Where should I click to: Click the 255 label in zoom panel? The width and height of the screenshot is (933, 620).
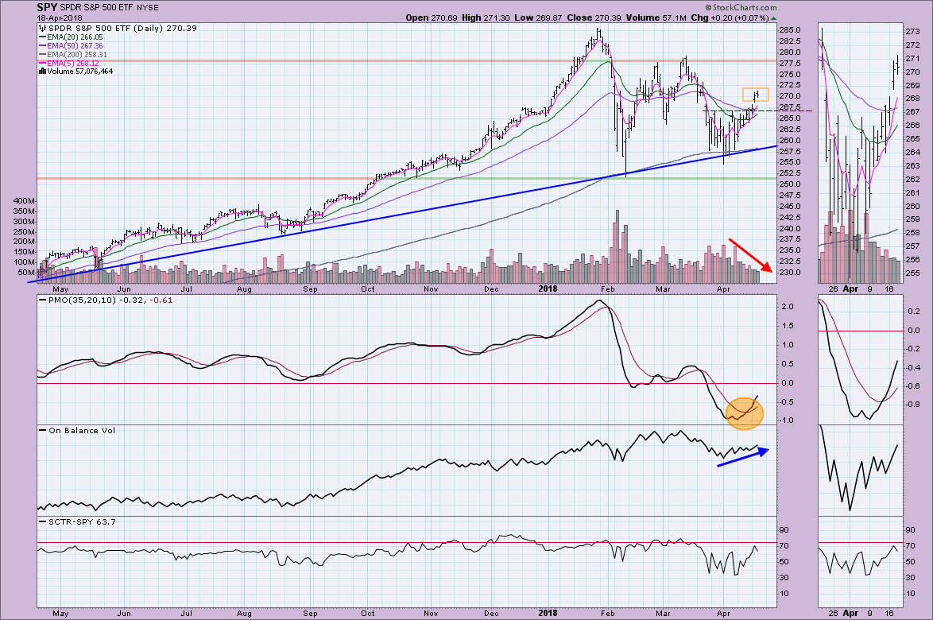point(912,273)
